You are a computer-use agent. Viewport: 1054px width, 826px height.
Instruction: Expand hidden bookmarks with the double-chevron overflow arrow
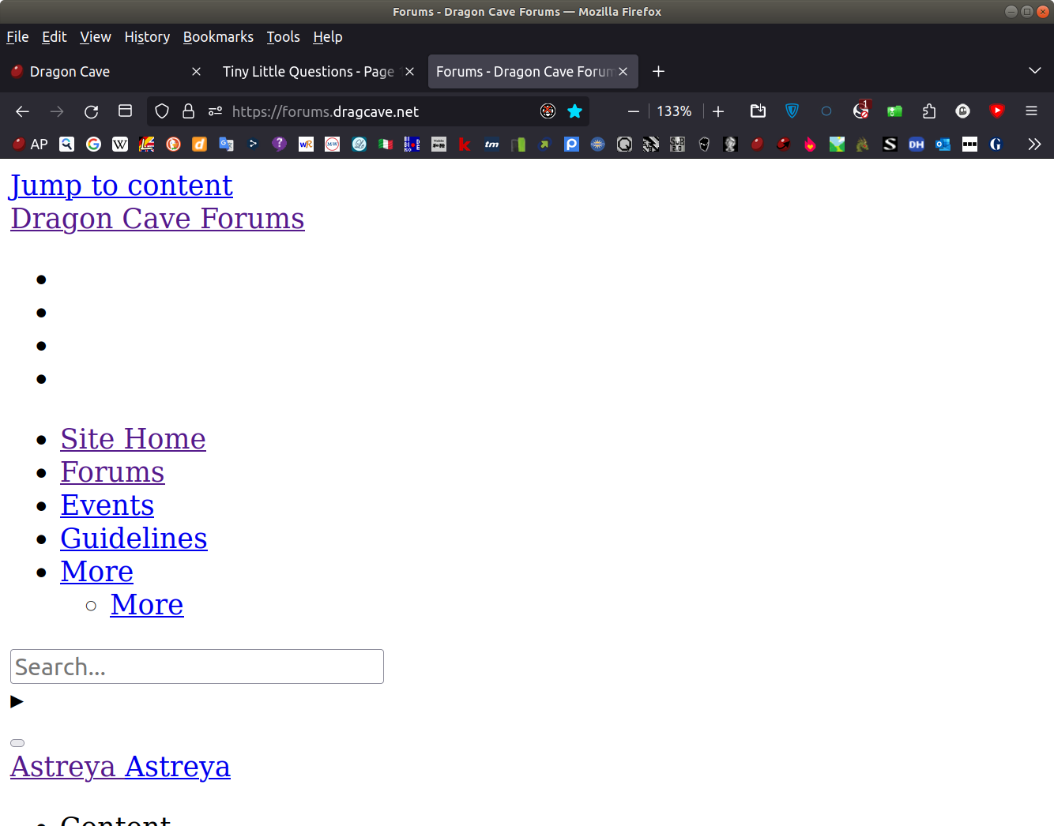click(x=1034, y=145)
